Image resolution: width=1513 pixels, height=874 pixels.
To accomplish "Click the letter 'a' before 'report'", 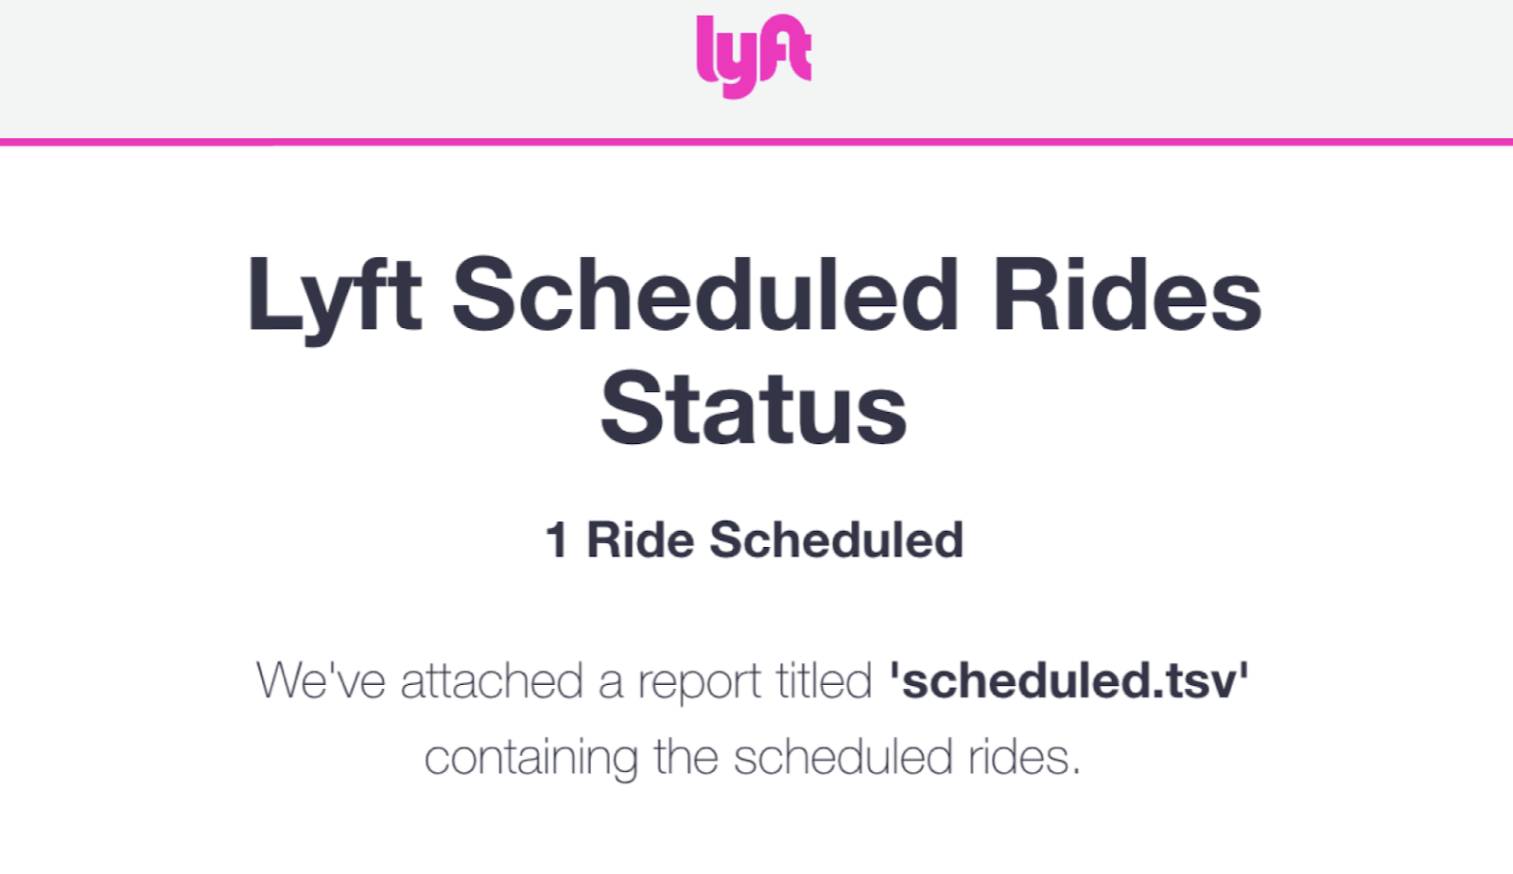I will point(611,684).
